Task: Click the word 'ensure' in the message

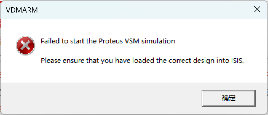Action: pos(73,61)
